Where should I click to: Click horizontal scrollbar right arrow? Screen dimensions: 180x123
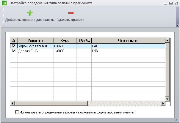pos(163,103)
